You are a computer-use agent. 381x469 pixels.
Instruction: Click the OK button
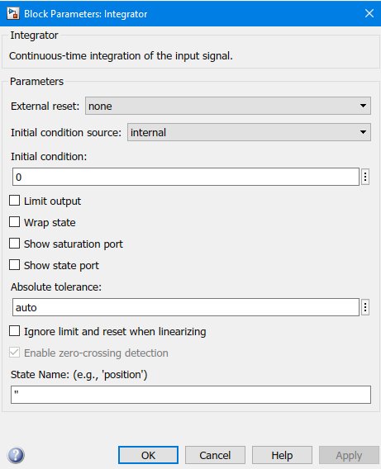(148, 455)
